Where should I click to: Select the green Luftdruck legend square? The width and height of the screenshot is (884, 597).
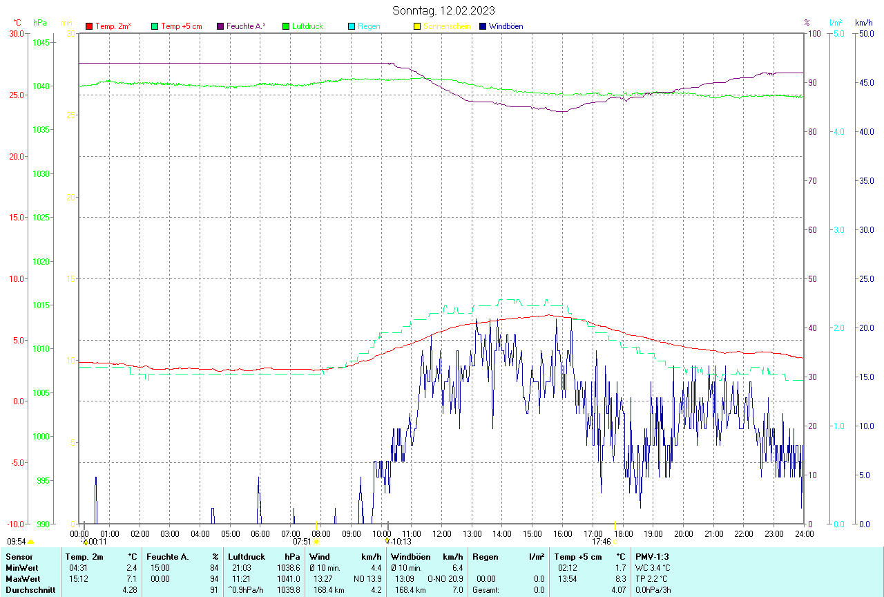[x=286, y=26]
